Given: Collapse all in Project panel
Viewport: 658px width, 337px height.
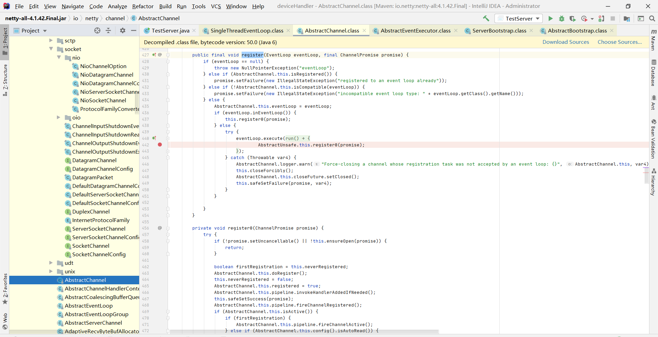Looking at the screenshot, I should 108,30.
